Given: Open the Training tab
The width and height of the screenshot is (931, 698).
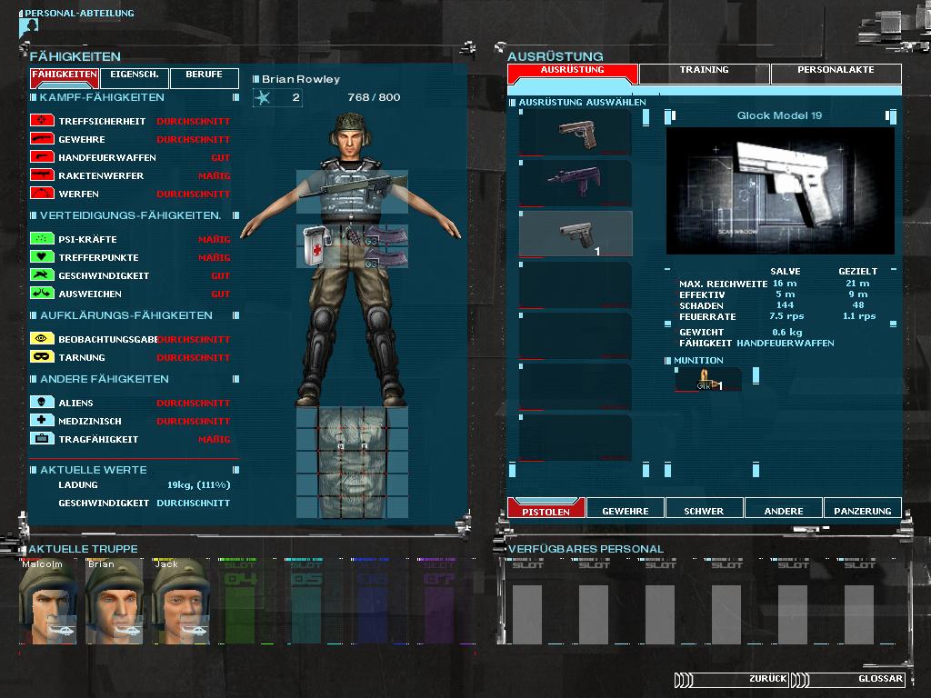Looking at the screenshot, I should 704,70.
